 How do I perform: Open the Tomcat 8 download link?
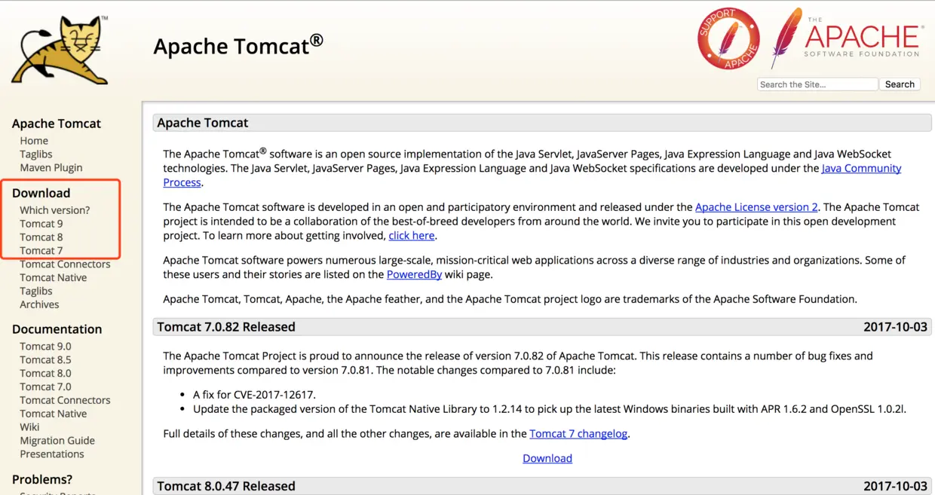[x=41, y=237]
